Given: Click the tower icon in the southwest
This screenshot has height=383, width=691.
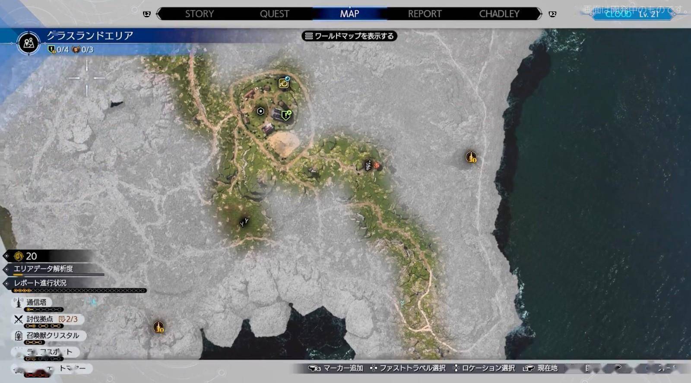Looking at the screenshot, I should click(x=158, y=327).
